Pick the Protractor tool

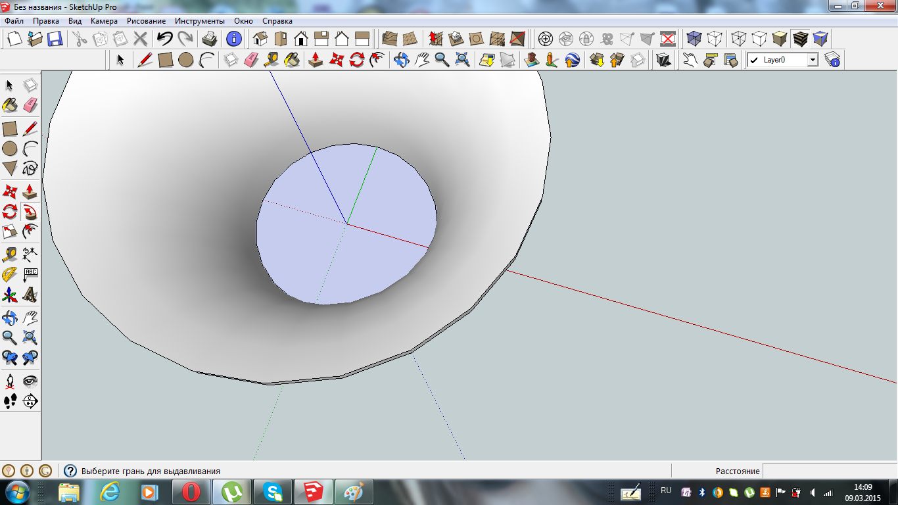pos(10,274)
